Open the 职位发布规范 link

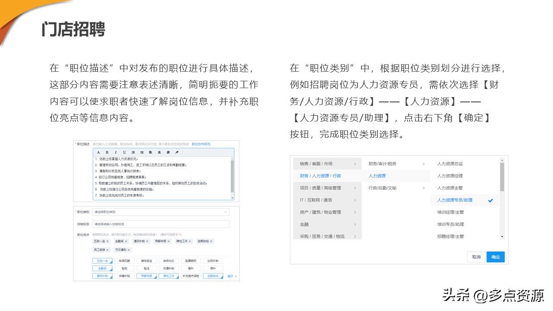click(x=201, y=144)
